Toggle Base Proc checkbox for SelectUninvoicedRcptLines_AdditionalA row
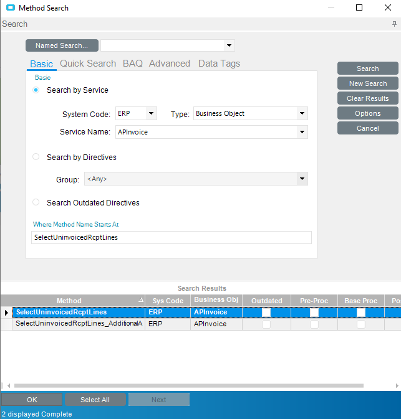Image resolution: width=401 pixels, height=419 pixels. [x=361, y=324]
